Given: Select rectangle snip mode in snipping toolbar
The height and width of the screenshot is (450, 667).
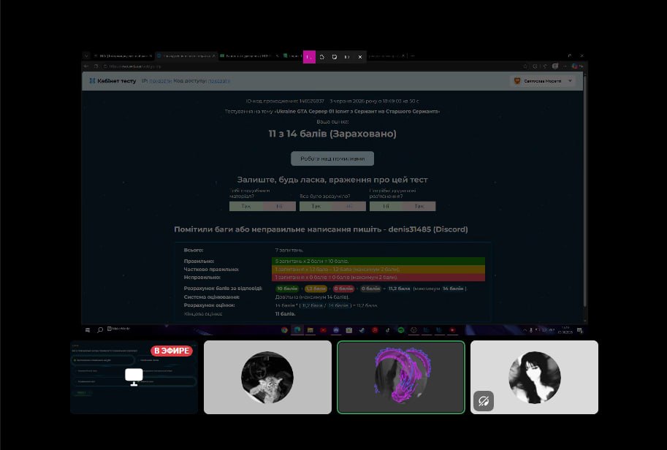Looking at the screenshot, I should (x=309, y=56).
